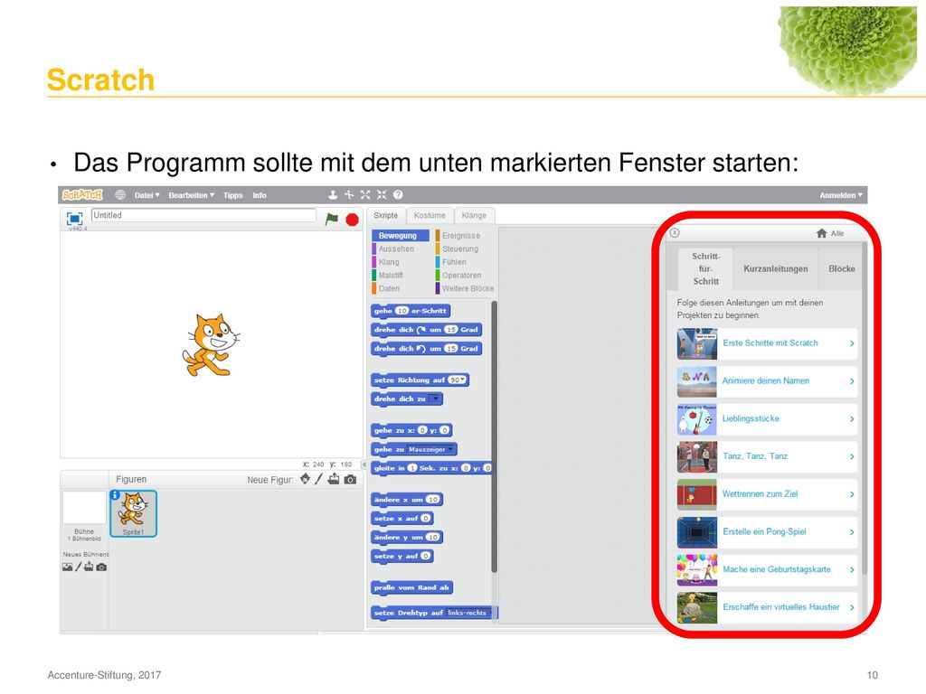Expand the Anmelden dropdown
This screenshot has width=926, height=694.
coord(840,195)
